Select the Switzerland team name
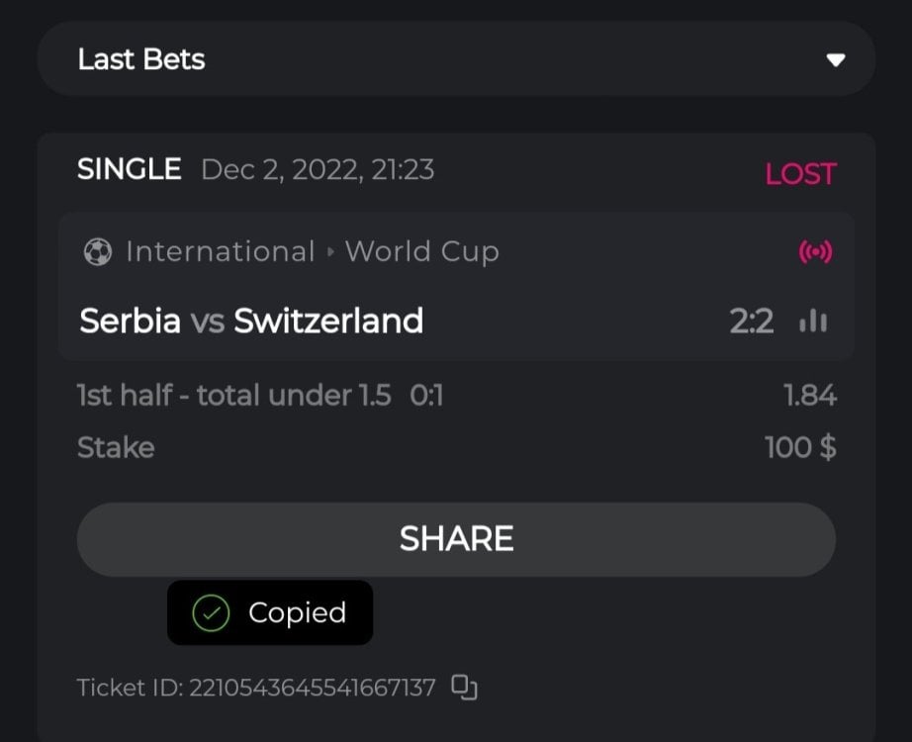 coord(328,322)
